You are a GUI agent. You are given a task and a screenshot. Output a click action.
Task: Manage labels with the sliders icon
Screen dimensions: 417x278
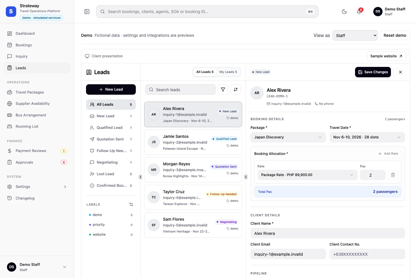click(x=131, y=204)
